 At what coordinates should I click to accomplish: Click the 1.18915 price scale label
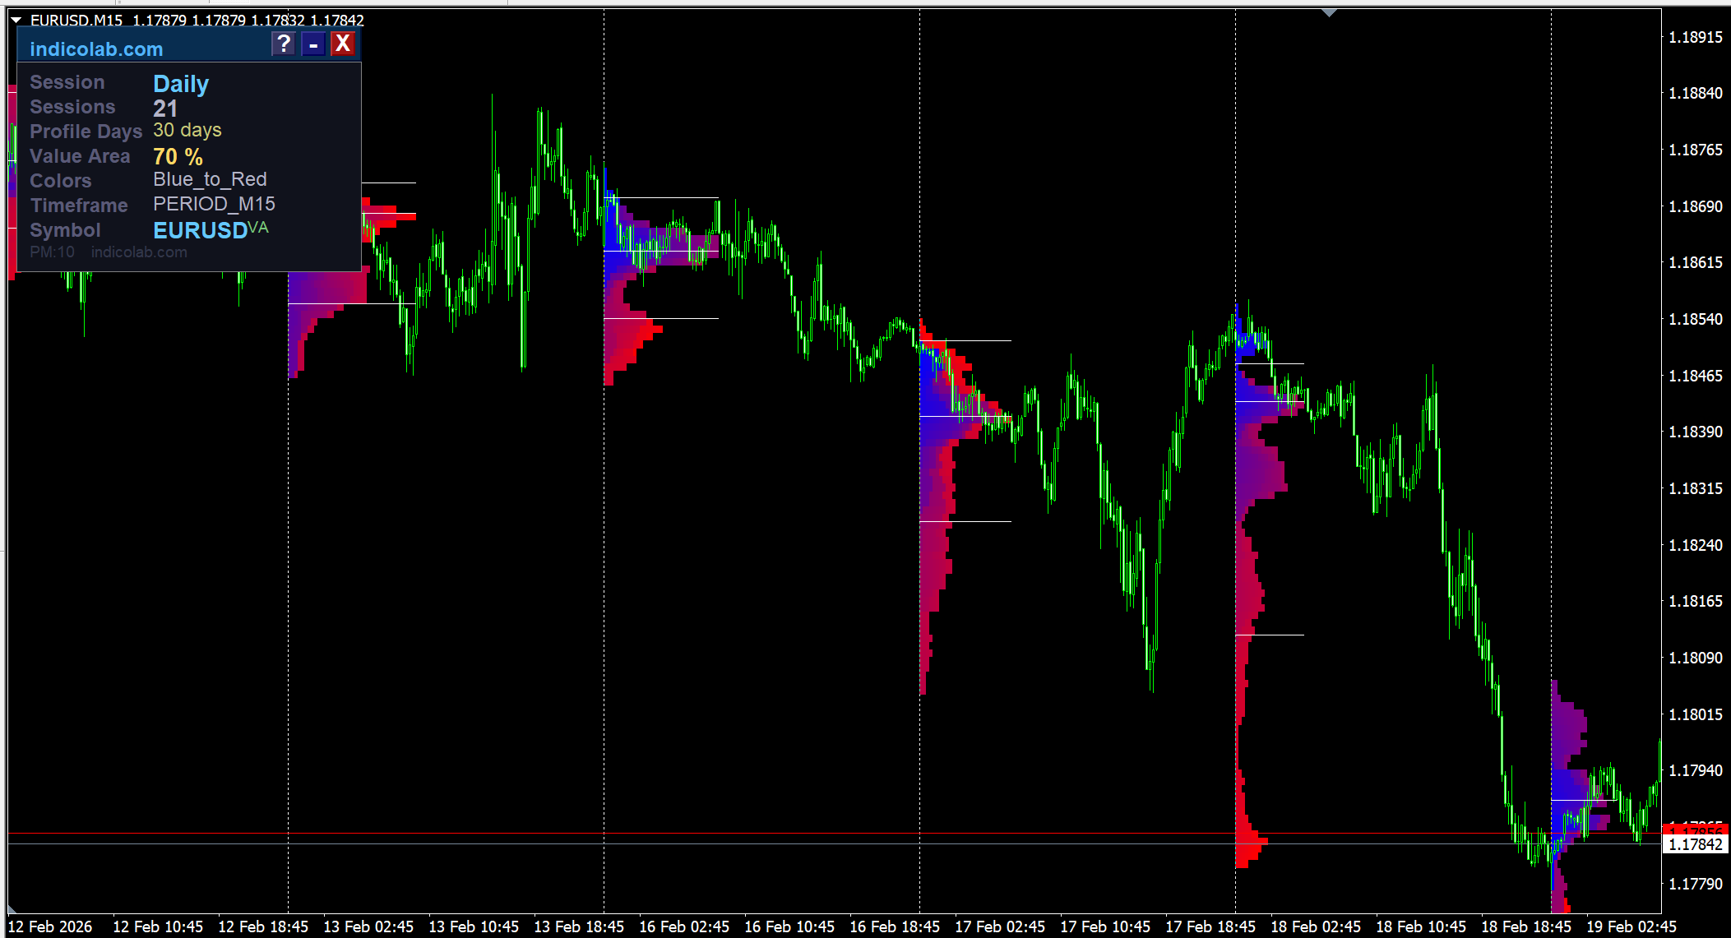click(x=1695, y=37)
